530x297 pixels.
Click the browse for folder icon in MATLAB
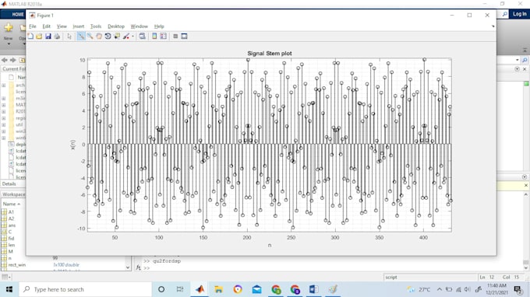click(x=22, y=60)
